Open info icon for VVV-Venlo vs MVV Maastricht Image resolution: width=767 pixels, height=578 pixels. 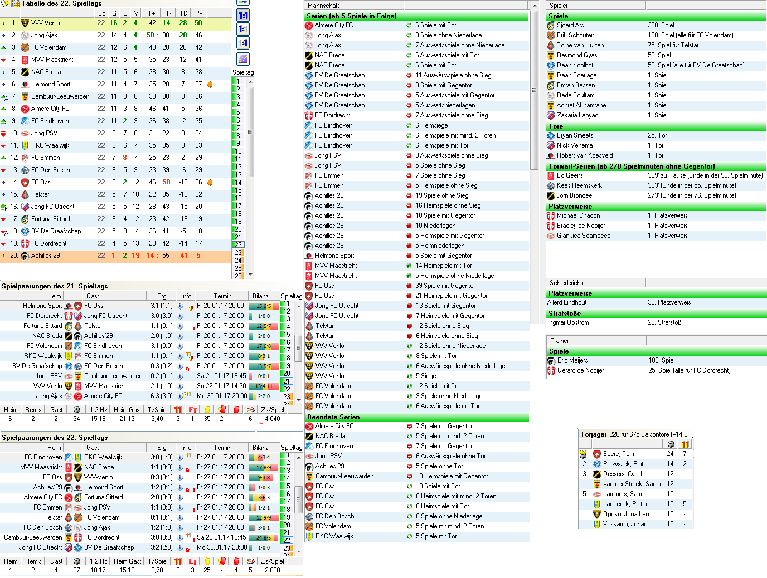click(181, 386)
